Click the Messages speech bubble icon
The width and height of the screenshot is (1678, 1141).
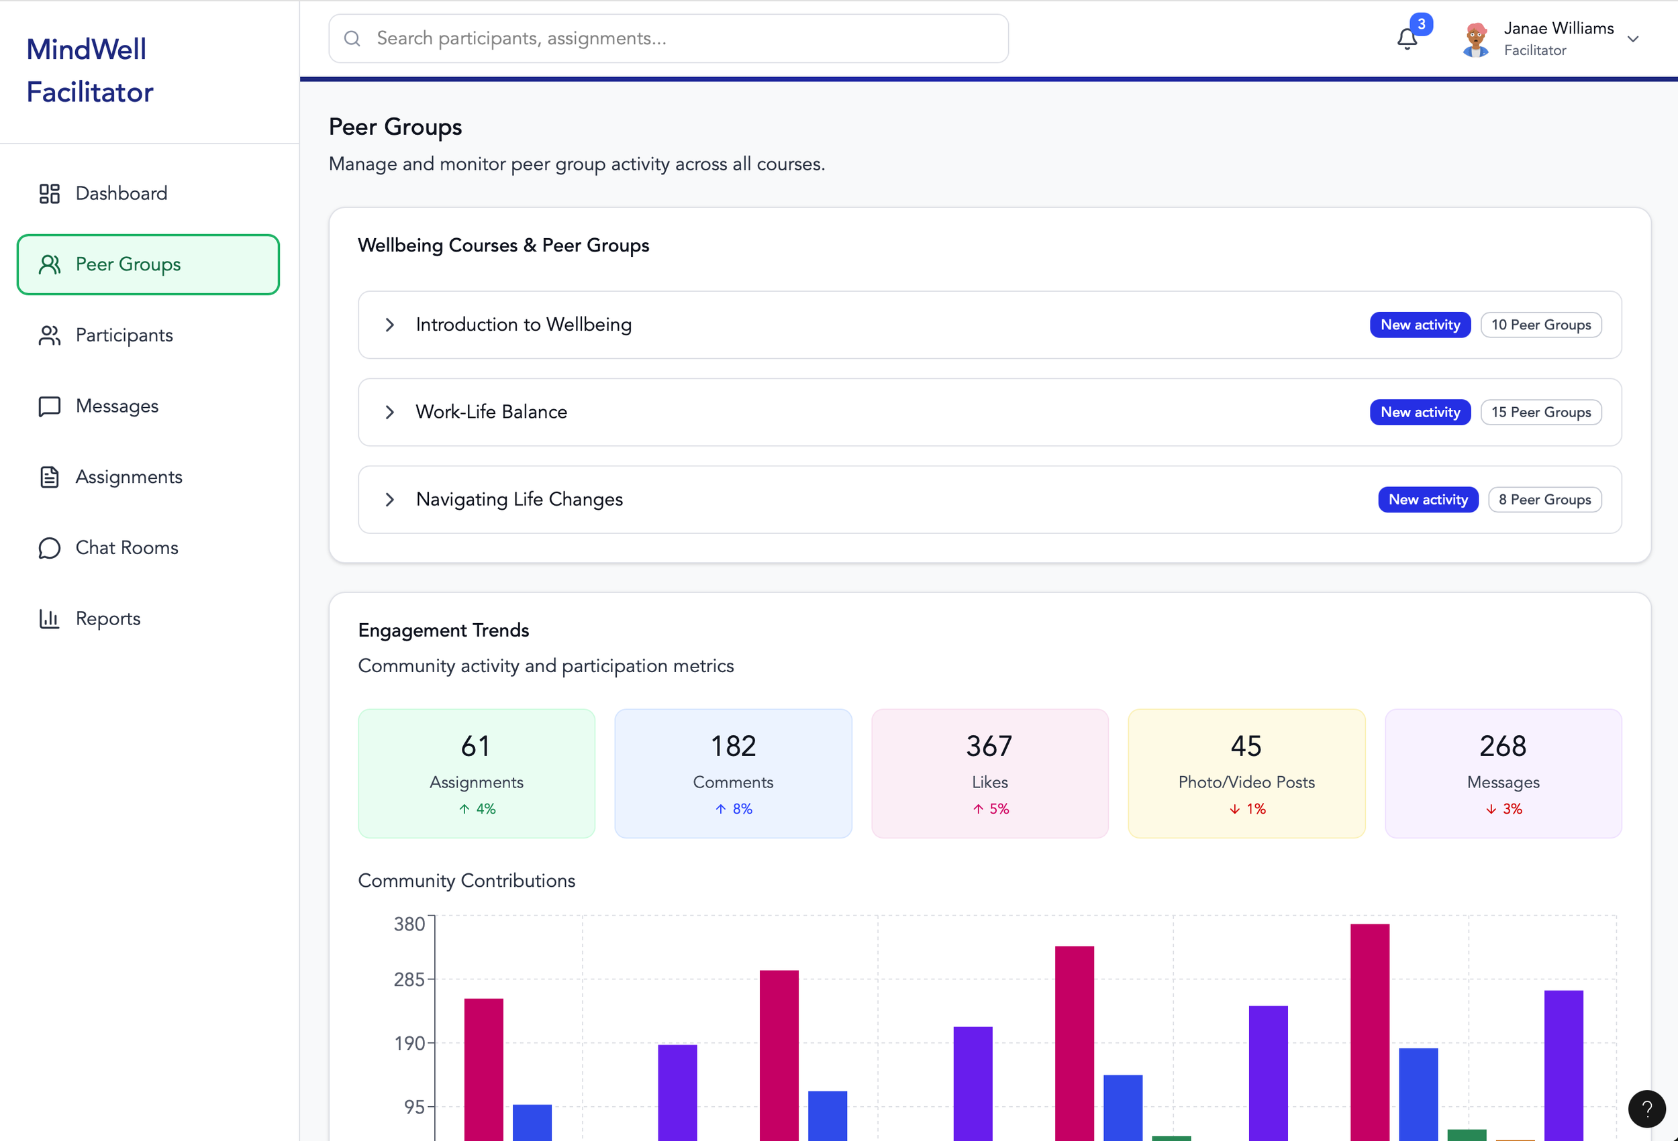pyautogui.click(x=49, y=406)
